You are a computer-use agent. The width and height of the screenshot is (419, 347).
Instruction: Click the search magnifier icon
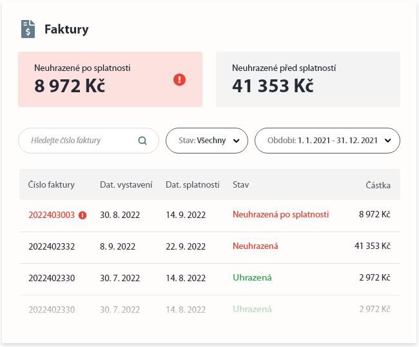[142, 140]
